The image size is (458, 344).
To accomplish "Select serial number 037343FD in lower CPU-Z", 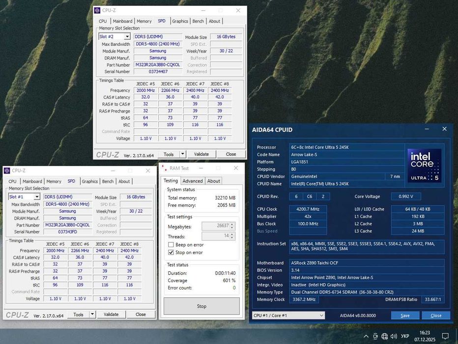I will tap(67, 232).
